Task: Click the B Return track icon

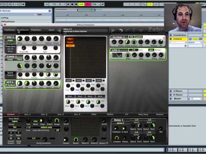Action: pyautogui.click(x=170, y=95)
